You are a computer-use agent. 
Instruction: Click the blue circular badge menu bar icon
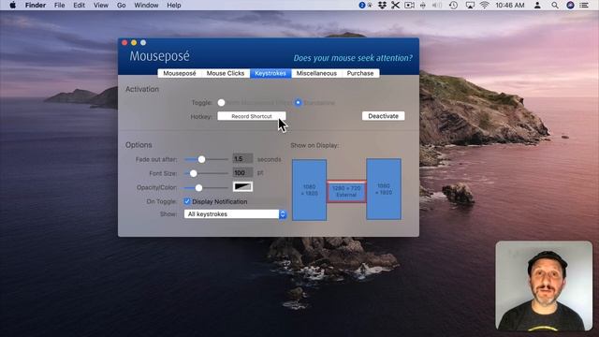click(362, 5)
